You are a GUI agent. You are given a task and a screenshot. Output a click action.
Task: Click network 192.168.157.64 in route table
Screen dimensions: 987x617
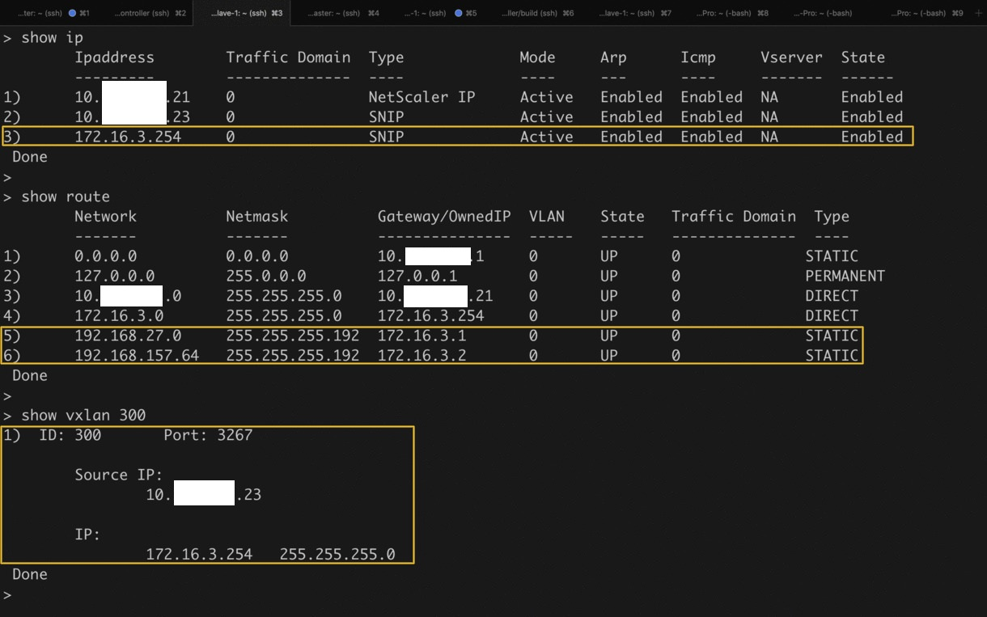point(136,355)
